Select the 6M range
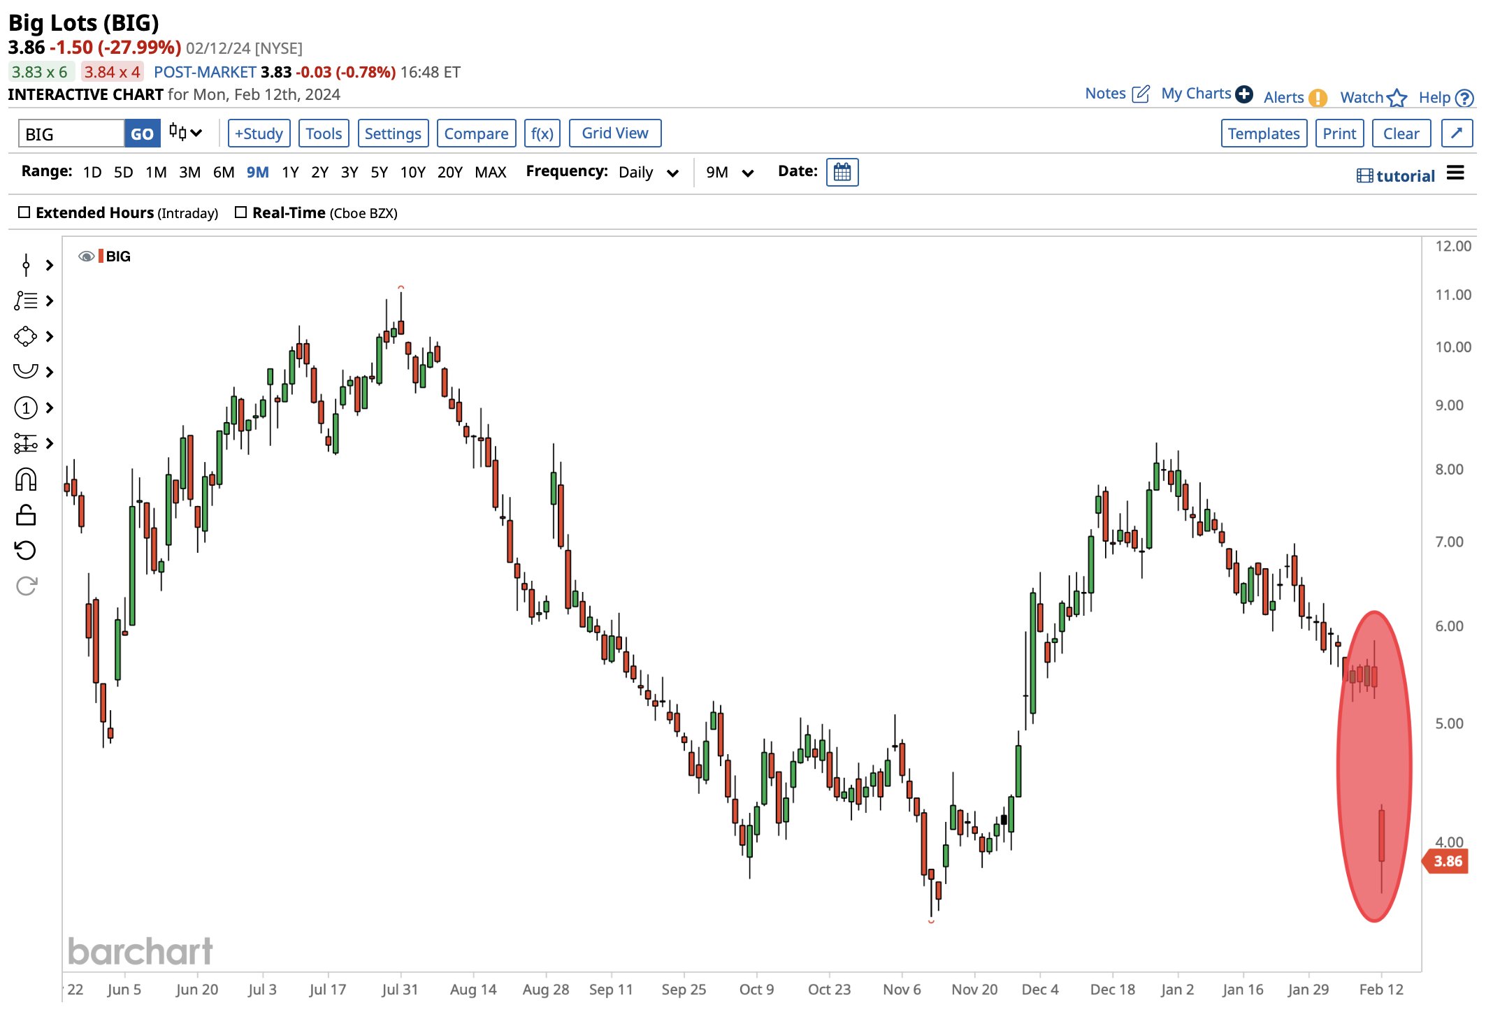 (224, 172)
